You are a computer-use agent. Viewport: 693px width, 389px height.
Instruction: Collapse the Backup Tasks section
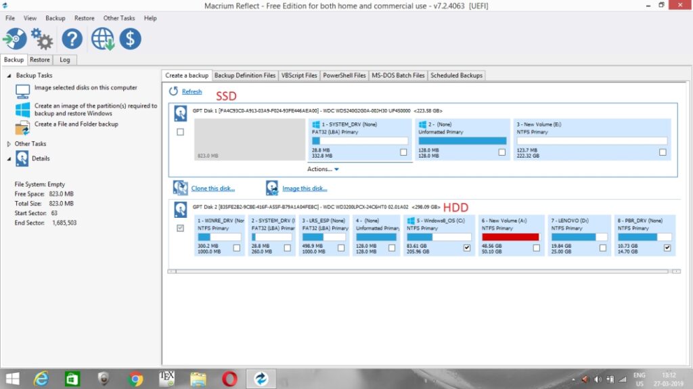click(9, 76)
